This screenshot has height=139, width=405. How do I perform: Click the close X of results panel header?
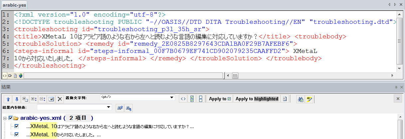click(x=401, y=87)
